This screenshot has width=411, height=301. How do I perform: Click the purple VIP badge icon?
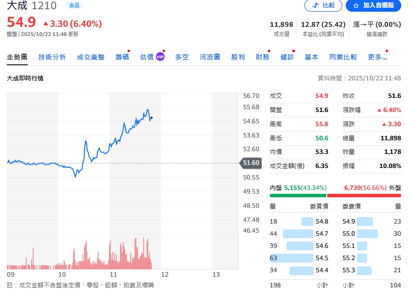[x=160, y=57]
